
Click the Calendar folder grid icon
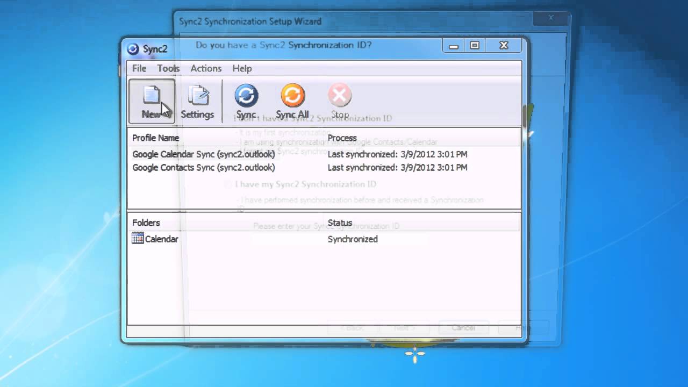pyautogui.click(x=138, y=239)
